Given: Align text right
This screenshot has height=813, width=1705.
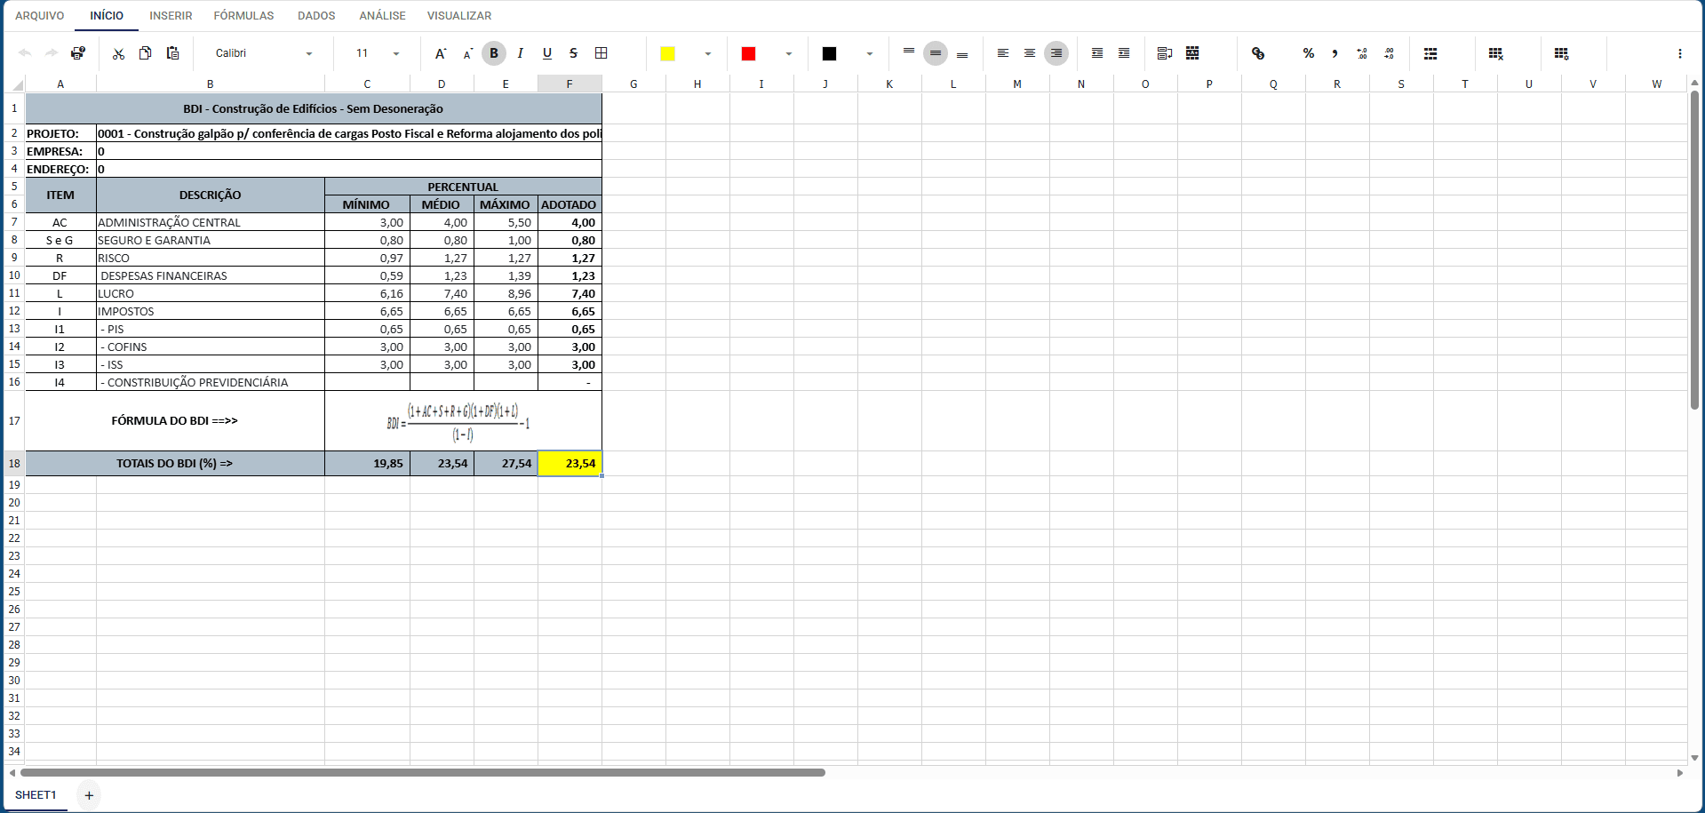Looking at the screenshot, I should (x=1056, y=53).
